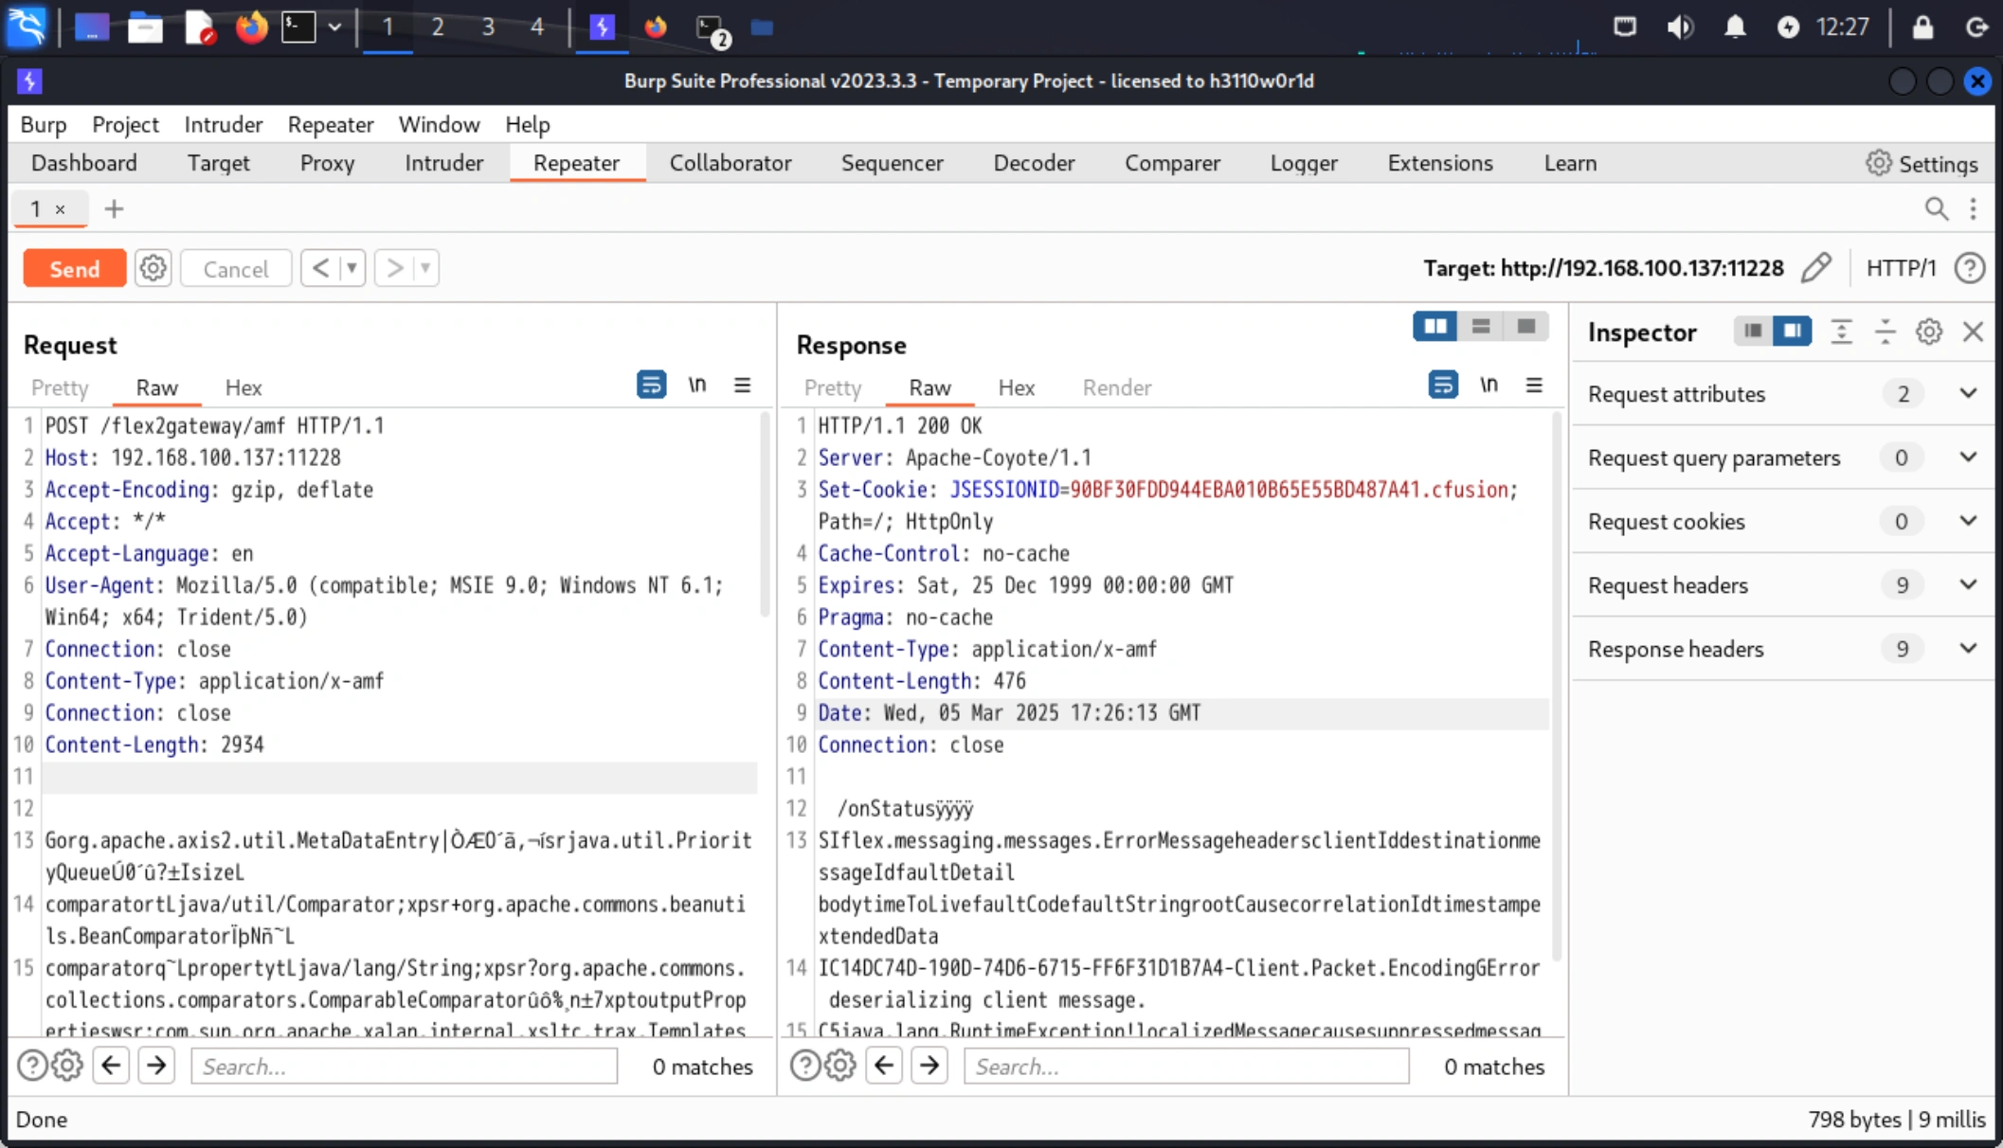Image resolution: width=2003 pixels, height=1148 pixels.
Task: Open the history back dropdown arrow
Action: [x=352, y=268]
